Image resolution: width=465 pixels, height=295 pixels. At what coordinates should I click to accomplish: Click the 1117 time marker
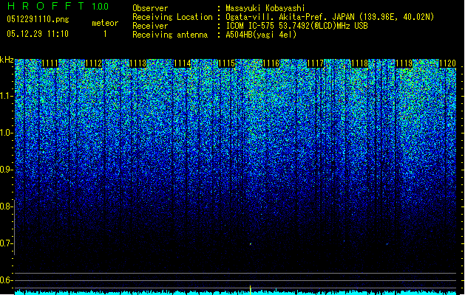click(x=315, y=63)
